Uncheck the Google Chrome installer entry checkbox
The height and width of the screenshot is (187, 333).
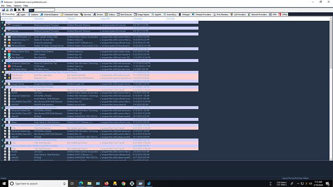point(5,84)
